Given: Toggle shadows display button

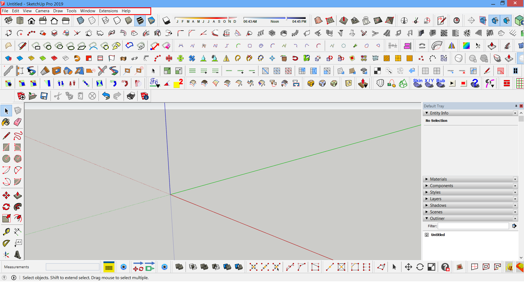Looking at the screenshot, I should pos(166,20).
